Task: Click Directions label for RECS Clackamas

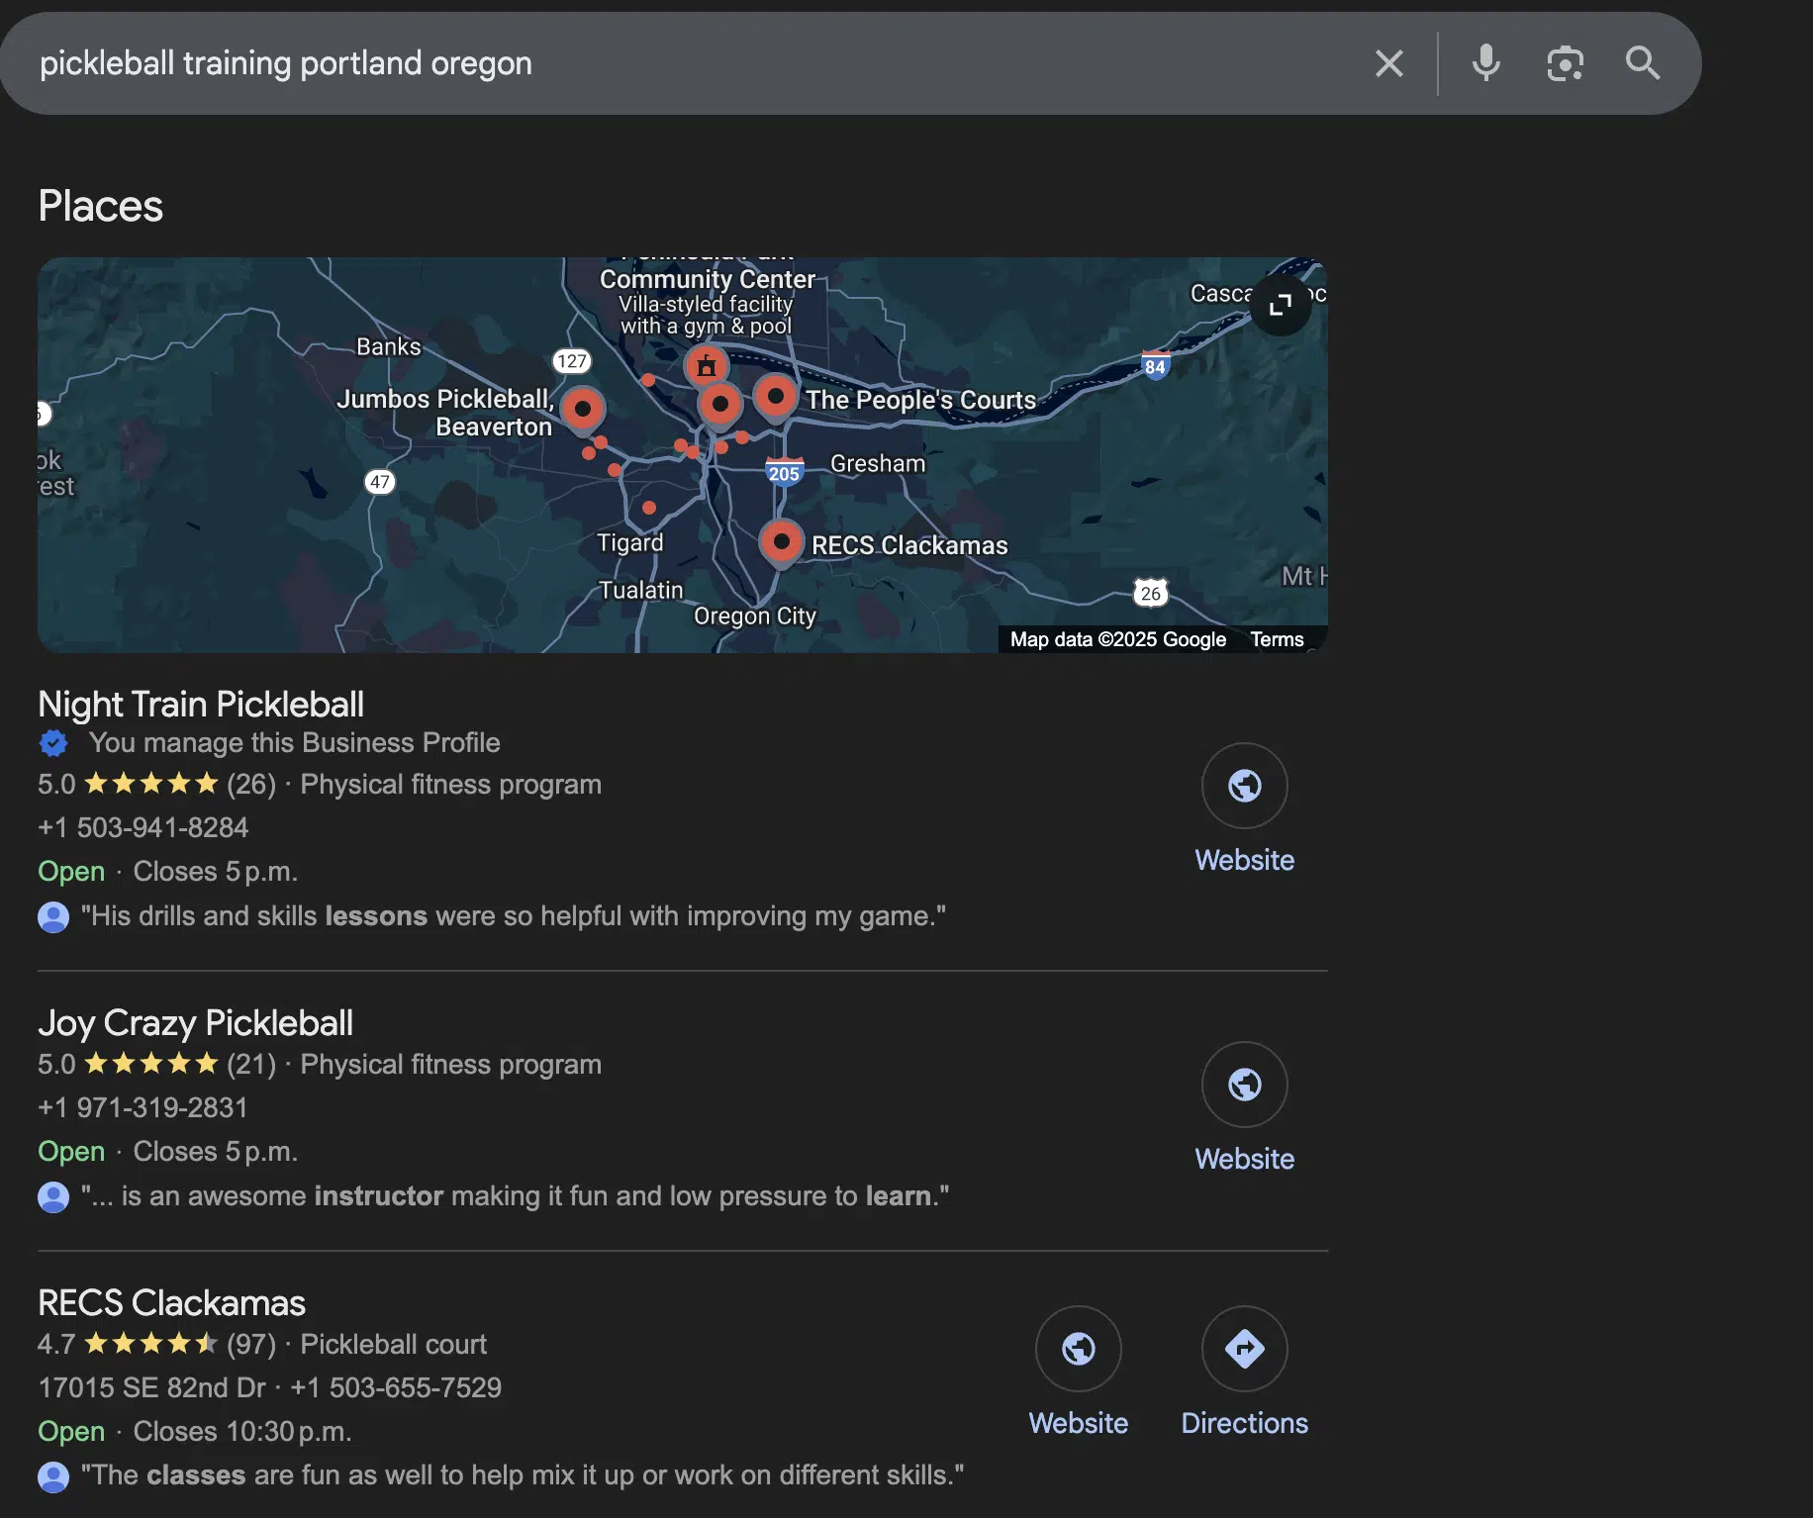Action: point(1244,1423)
